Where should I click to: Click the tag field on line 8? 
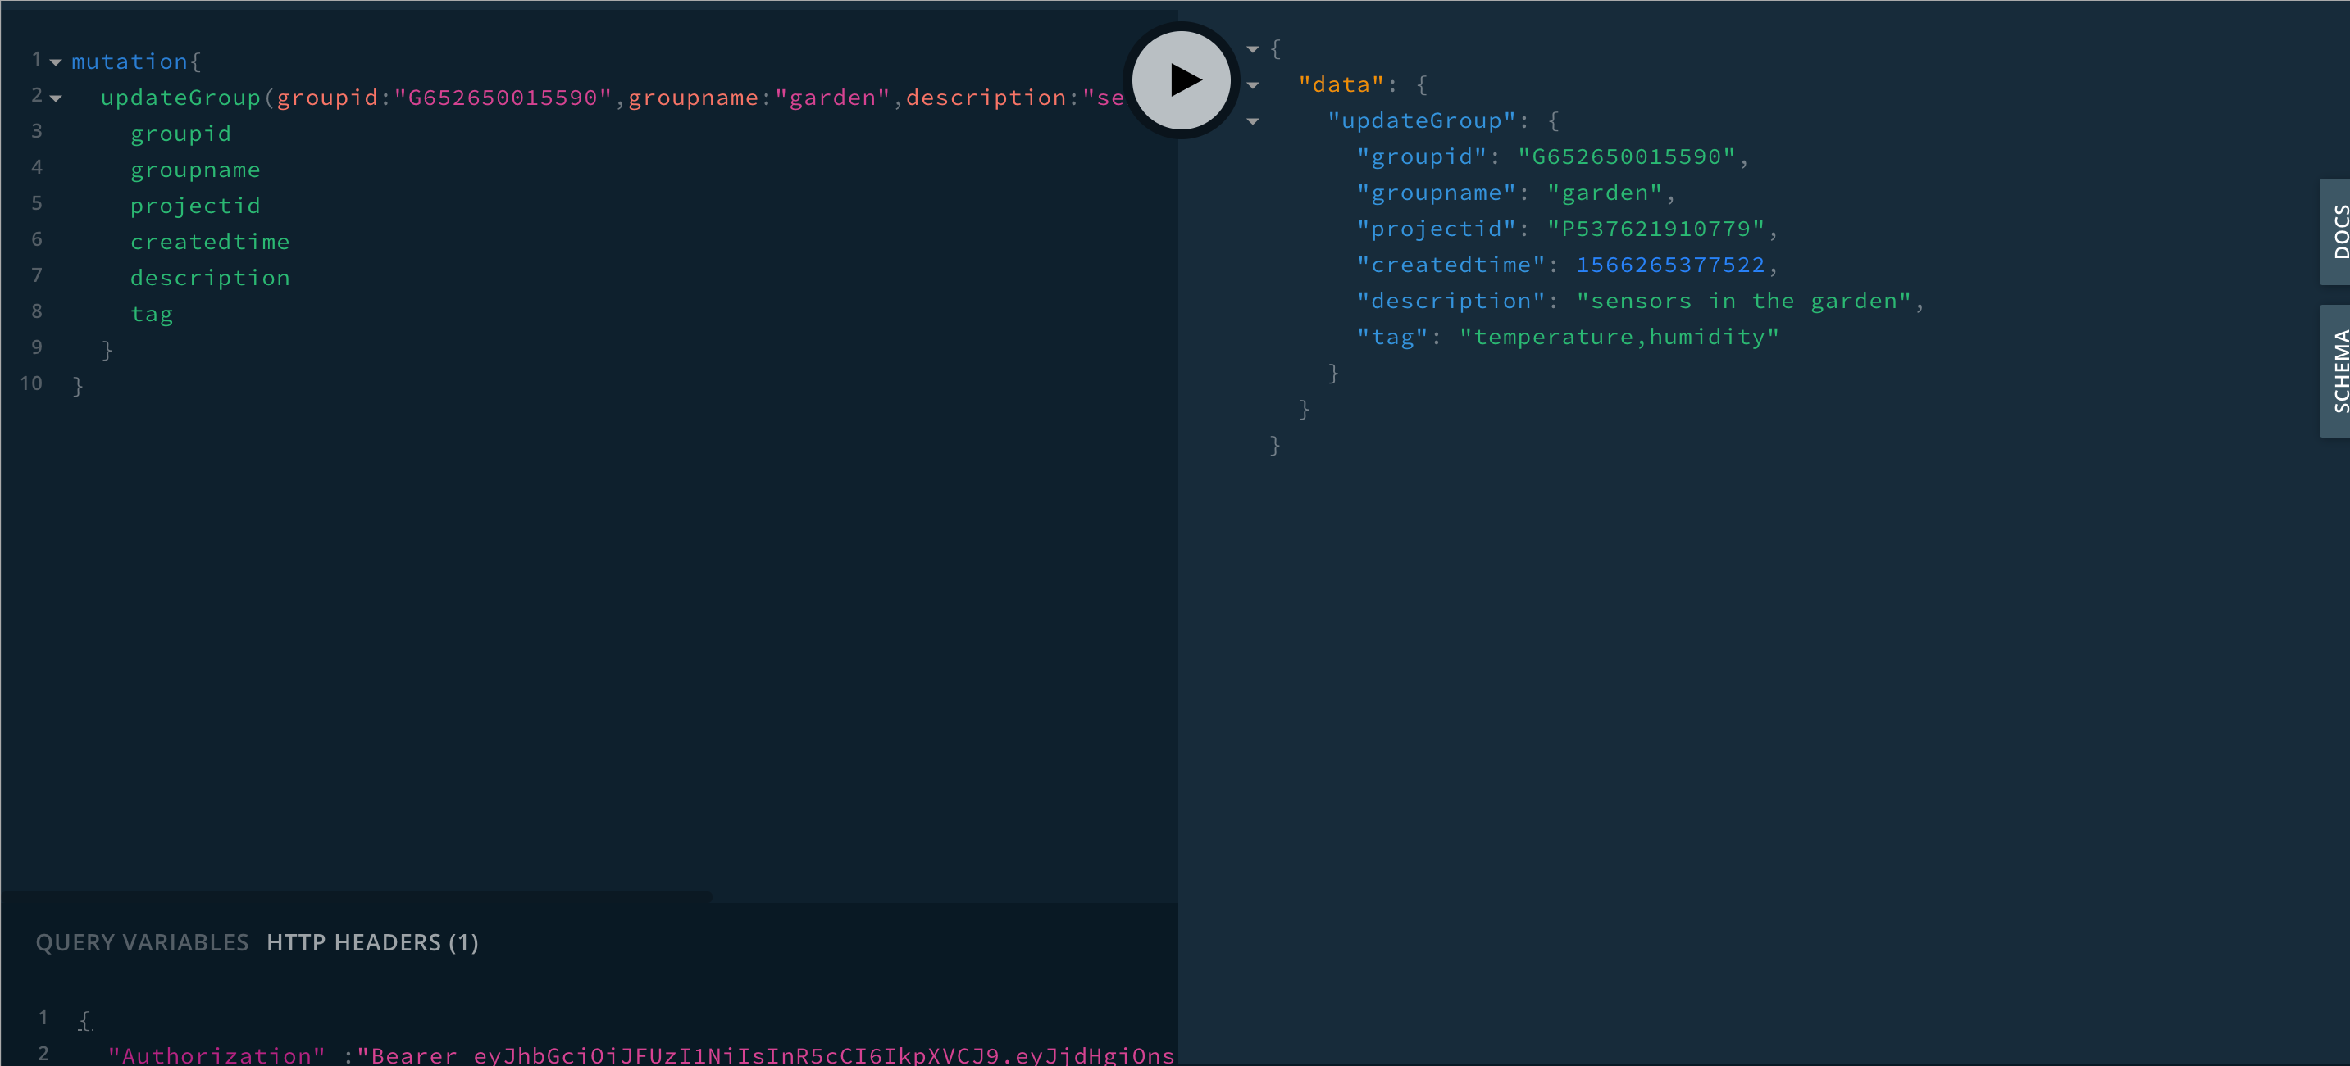152,315
